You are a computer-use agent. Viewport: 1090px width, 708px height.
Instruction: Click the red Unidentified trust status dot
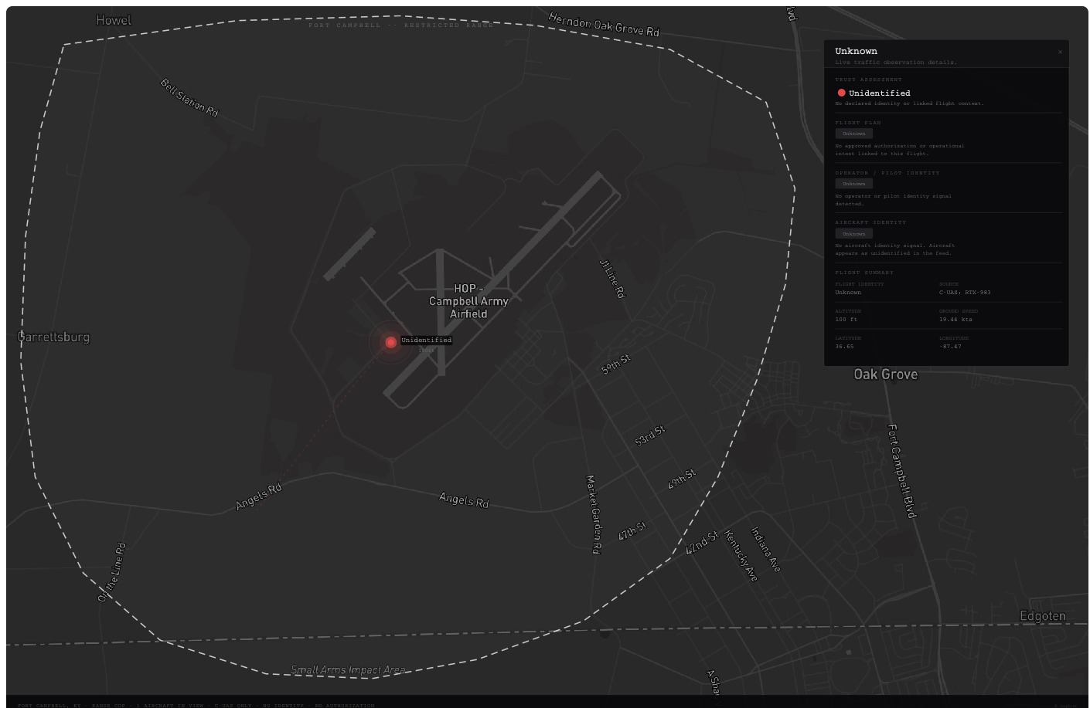pos(841,93)
